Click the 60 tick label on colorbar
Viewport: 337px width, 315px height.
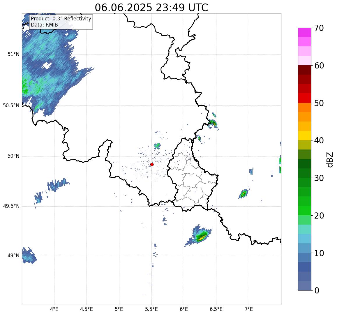coord(319,66)
